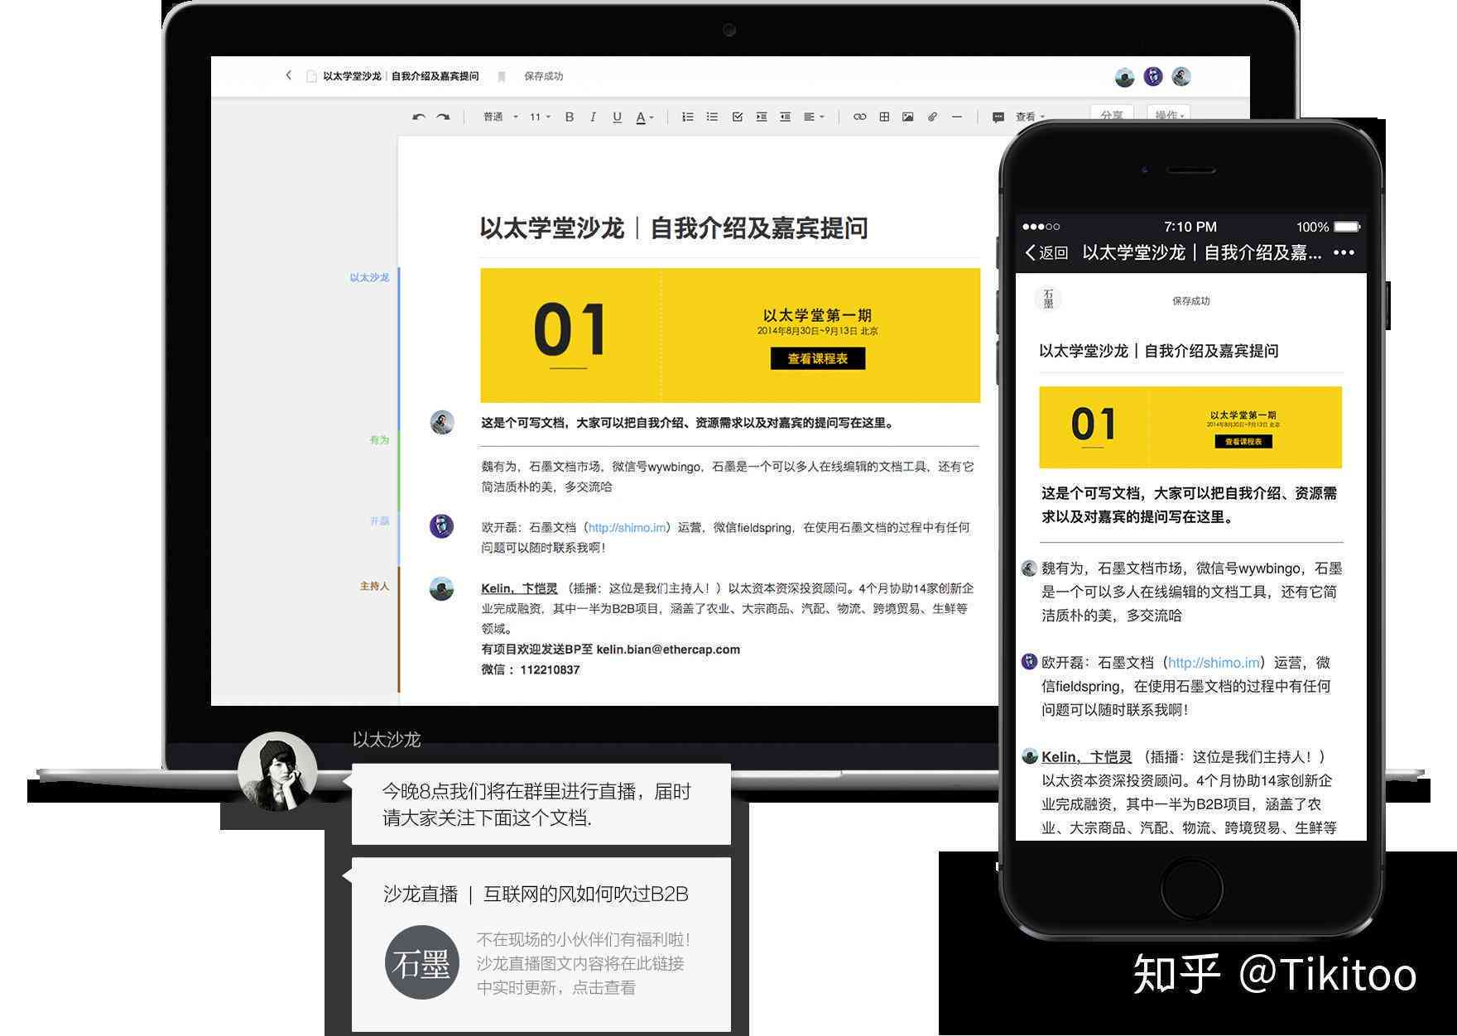This screenshot has height=1036, width=1457.
Task: Click the purple collaborator avatar in the header
Action: pyautogui.click(x=1153, y=77)
